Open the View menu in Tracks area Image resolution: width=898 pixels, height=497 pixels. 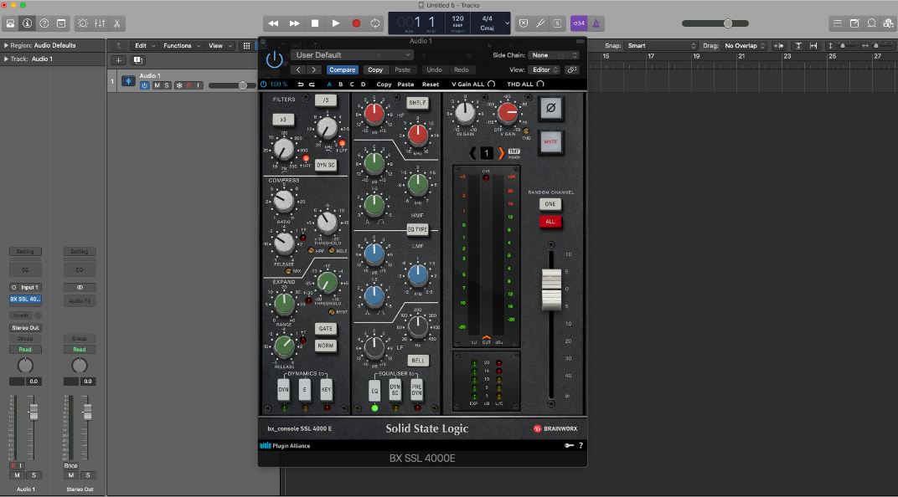click(220, 46)
